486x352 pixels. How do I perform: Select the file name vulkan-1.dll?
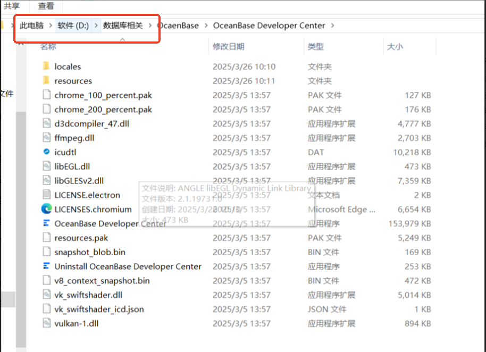point(76,323)
